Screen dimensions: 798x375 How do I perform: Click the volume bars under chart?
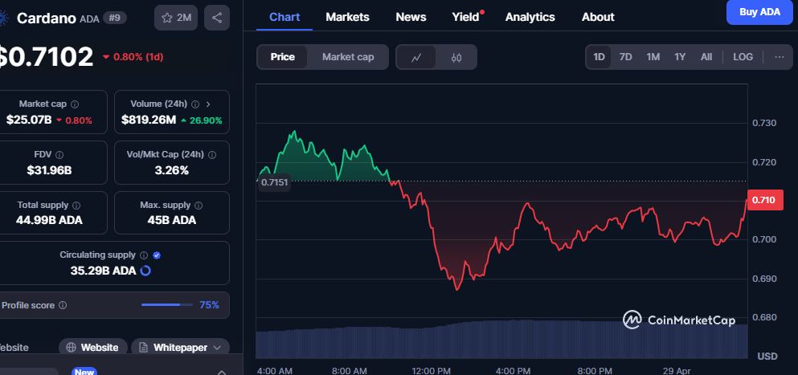pos(501,340)
